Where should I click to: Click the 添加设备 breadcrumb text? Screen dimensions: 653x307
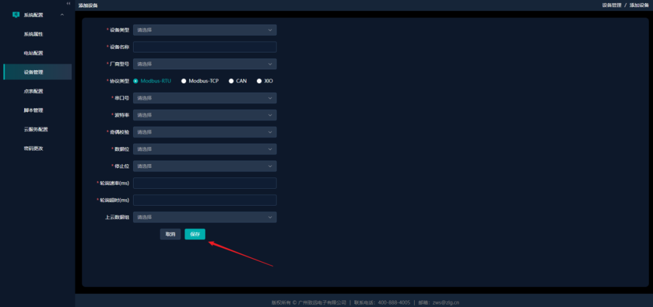point(639,5)
